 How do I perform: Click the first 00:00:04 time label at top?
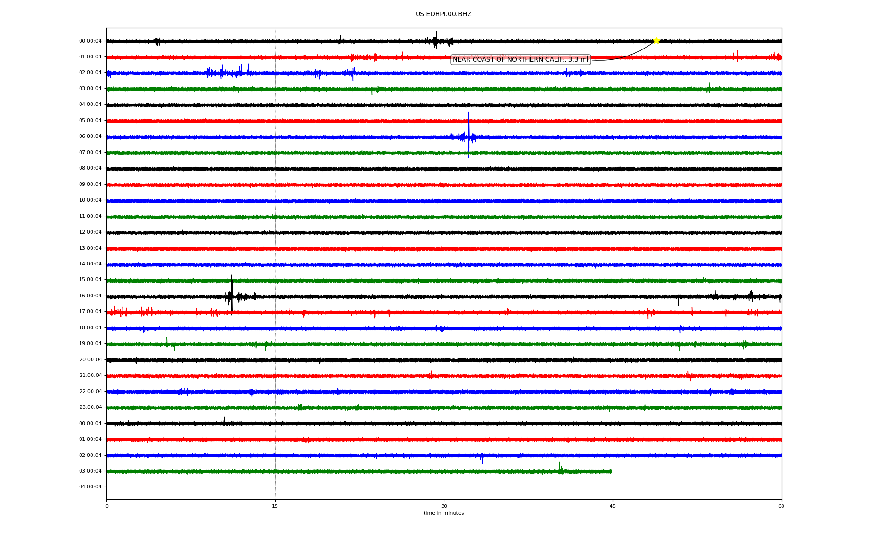90,41
